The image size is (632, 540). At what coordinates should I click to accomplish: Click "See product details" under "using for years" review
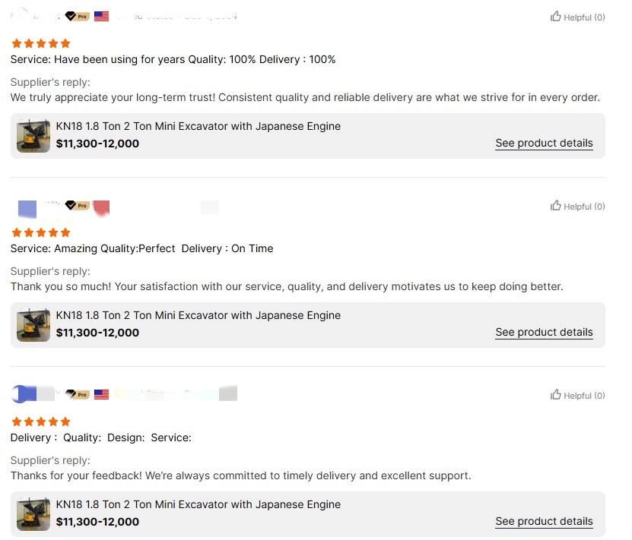[544, 143]
